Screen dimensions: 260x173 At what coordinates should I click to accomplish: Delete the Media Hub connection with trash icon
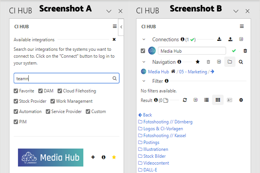click(245, 51)
